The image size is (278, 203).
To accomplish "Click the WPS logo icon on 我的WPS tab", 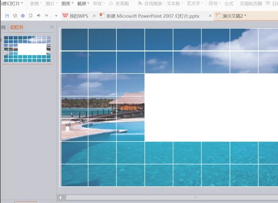I will (x=65, y=16).
